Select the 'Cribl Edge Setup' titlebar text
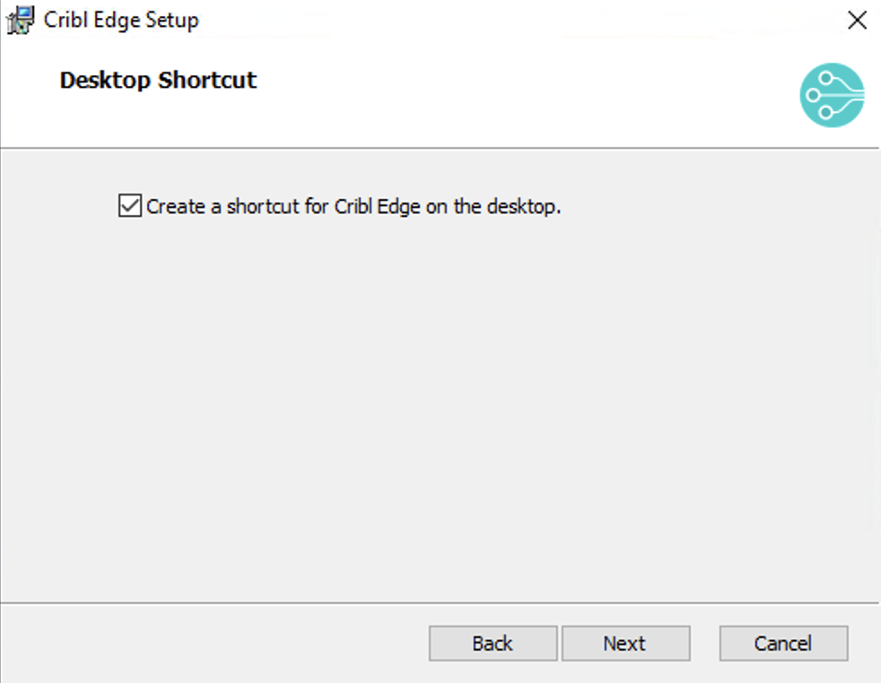This screenshot has width=881, height=683. (122, 20)
